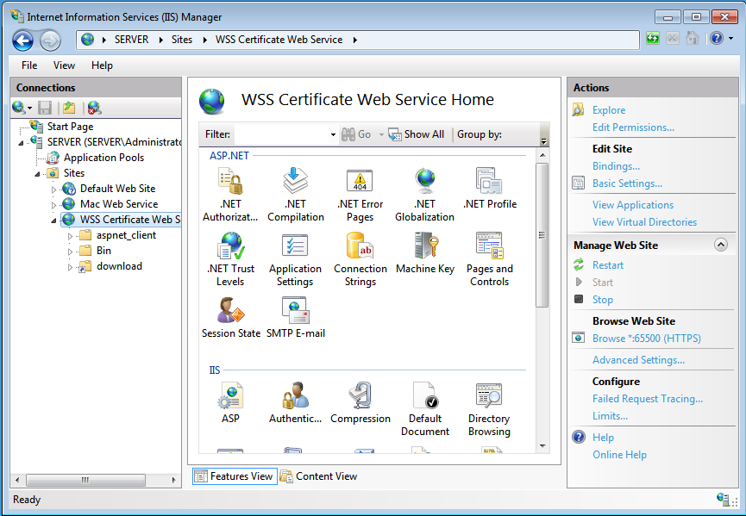
Task: Open the .NET Globalization feature
Action: [424, 195]
